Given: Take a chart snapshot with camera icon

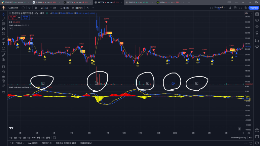Looking at the screenshot, I should pyautogui.click(x=245, y=8).
